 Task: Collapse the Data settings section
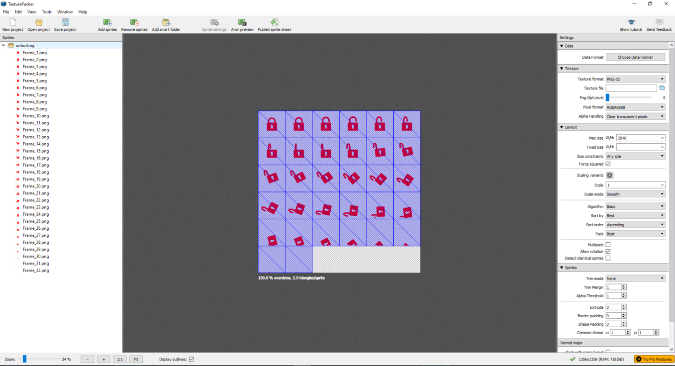point(562,46)
